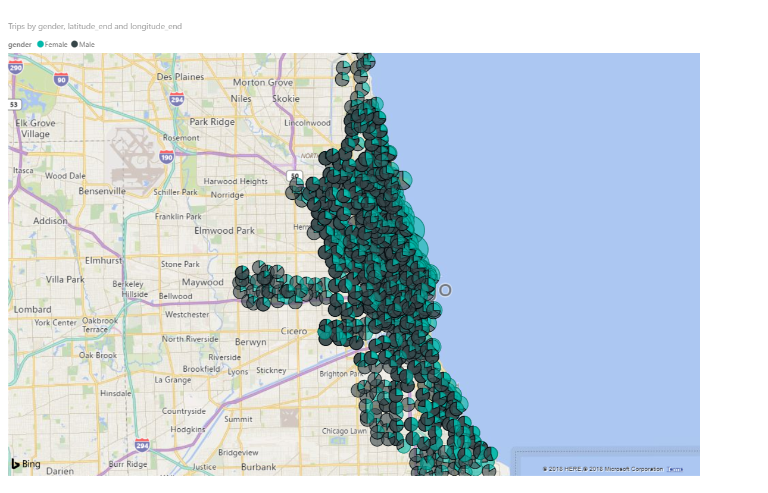768x493 pixels.
Task: Click the Female legend label
Action: [57, 45]
